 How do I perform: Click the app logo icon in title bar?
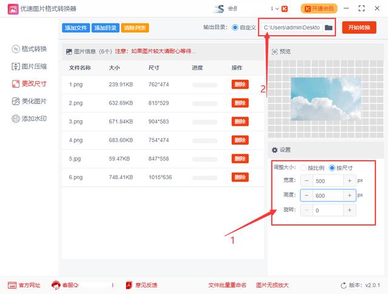[13, 9]
